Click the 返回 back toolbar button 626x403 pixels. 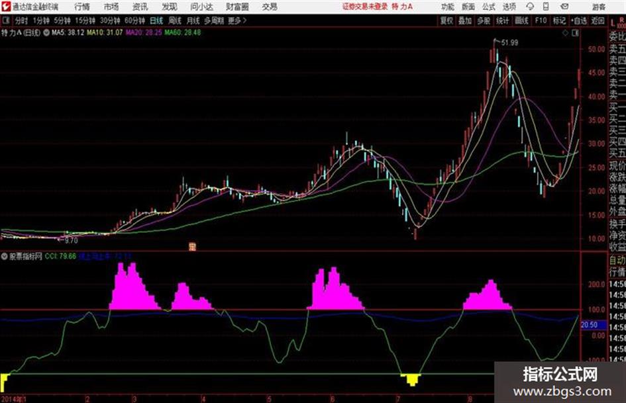click(598, 21)
